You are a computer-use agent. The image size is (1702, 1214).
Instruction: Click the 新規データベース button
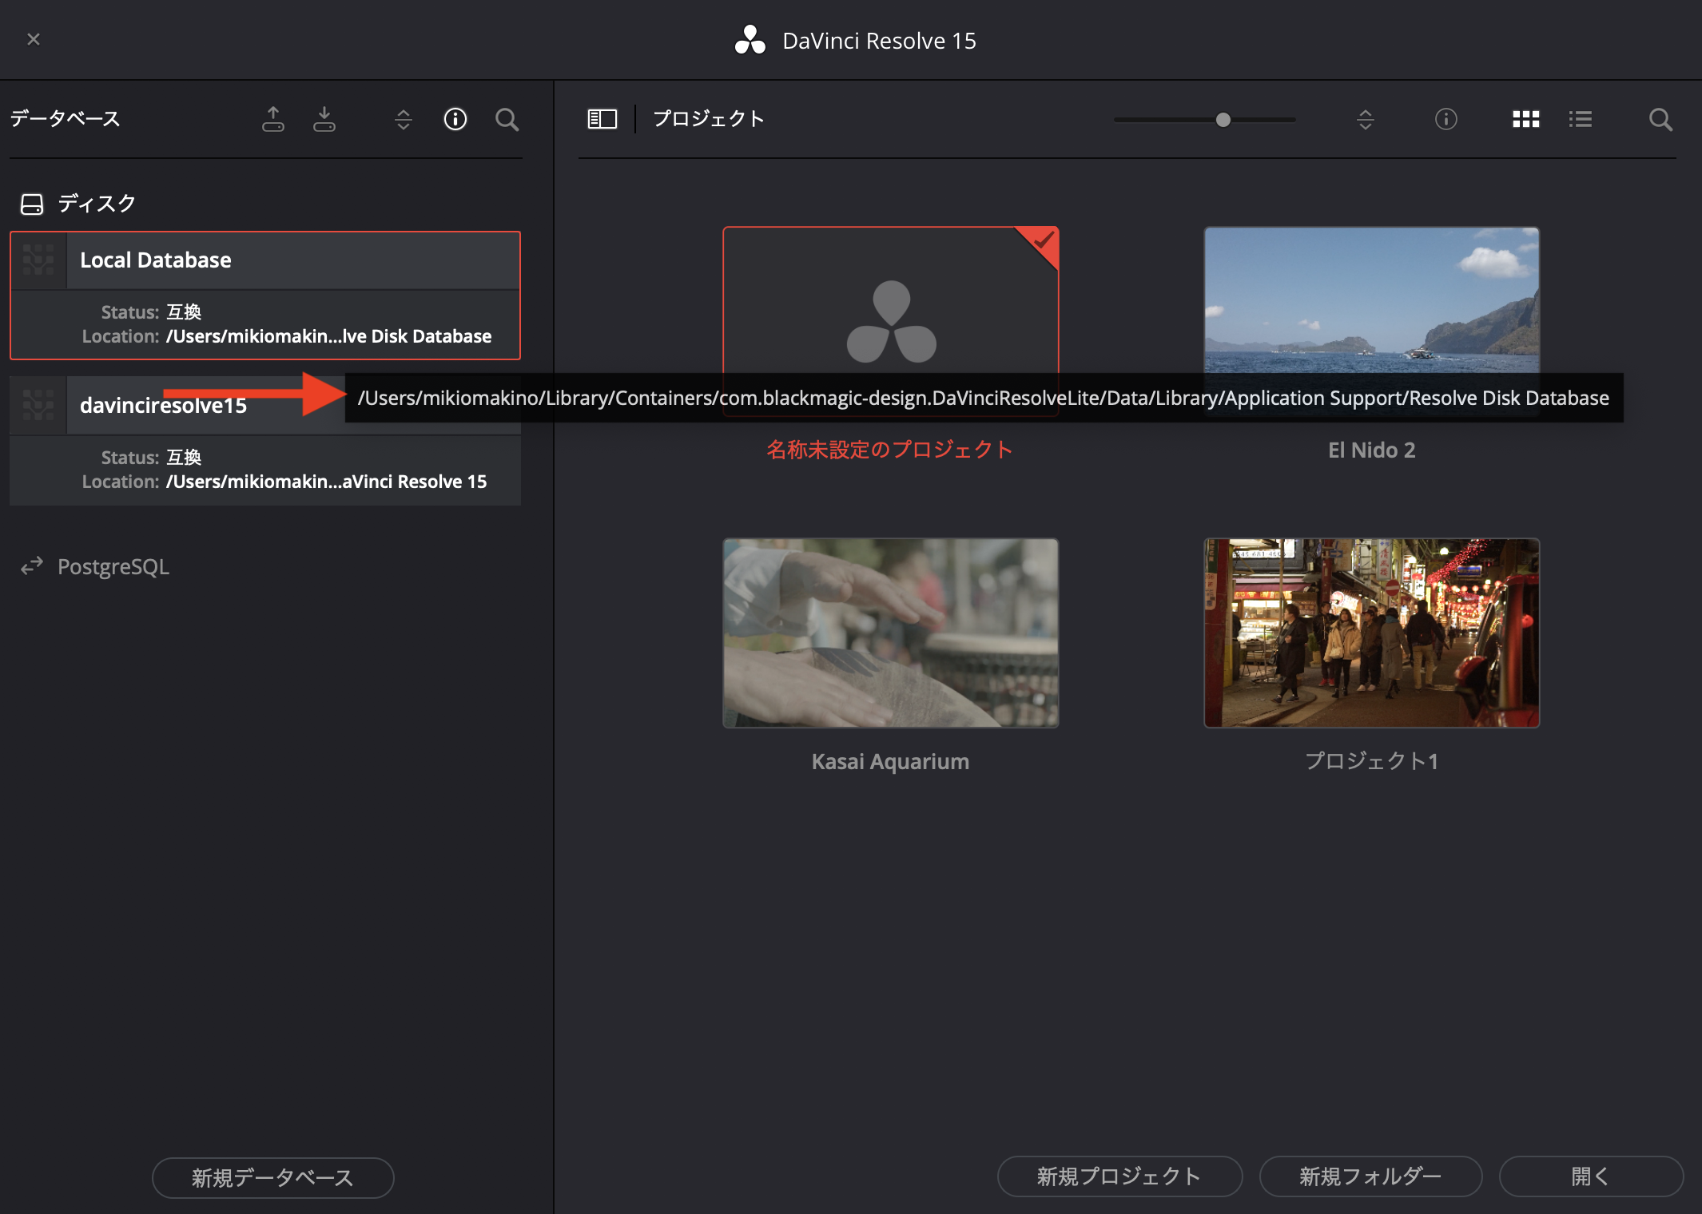coord(272,1177)
